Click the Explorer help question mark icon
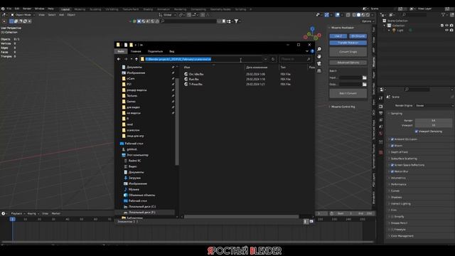The height and width of the screenshot is (256, 455). (312, 51)
